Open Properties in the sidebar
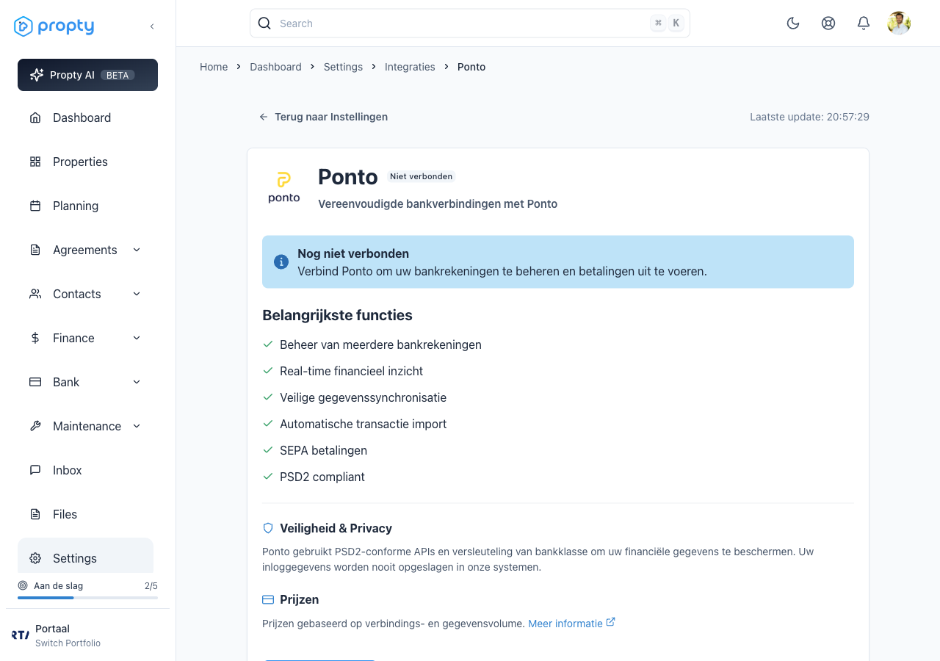940x661 pixels. [x=85, y=162]
